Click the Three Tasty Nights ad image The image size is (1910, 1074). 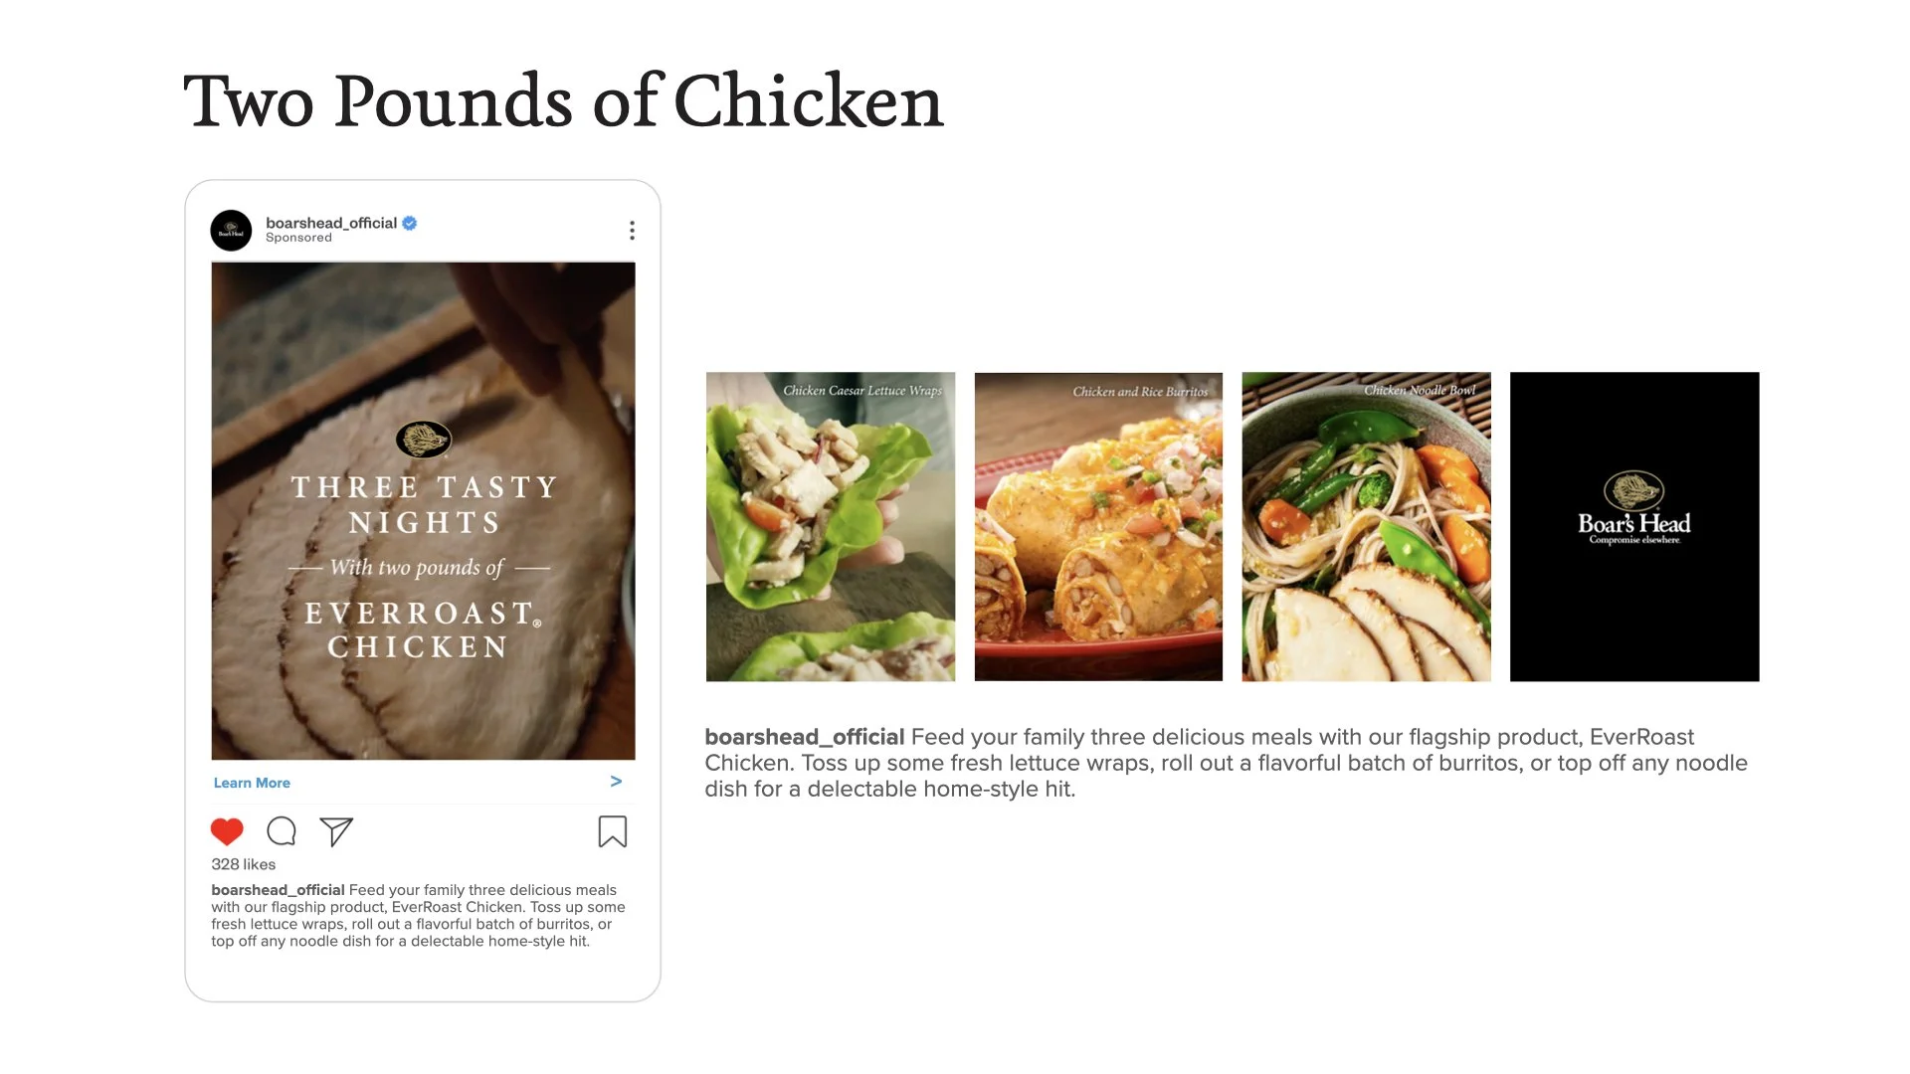coord(423,511)
